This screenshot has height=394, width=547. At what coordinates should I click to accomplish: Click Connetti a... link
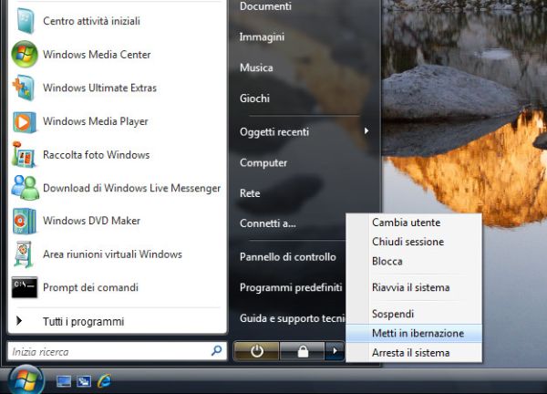(x=267, y=223)
